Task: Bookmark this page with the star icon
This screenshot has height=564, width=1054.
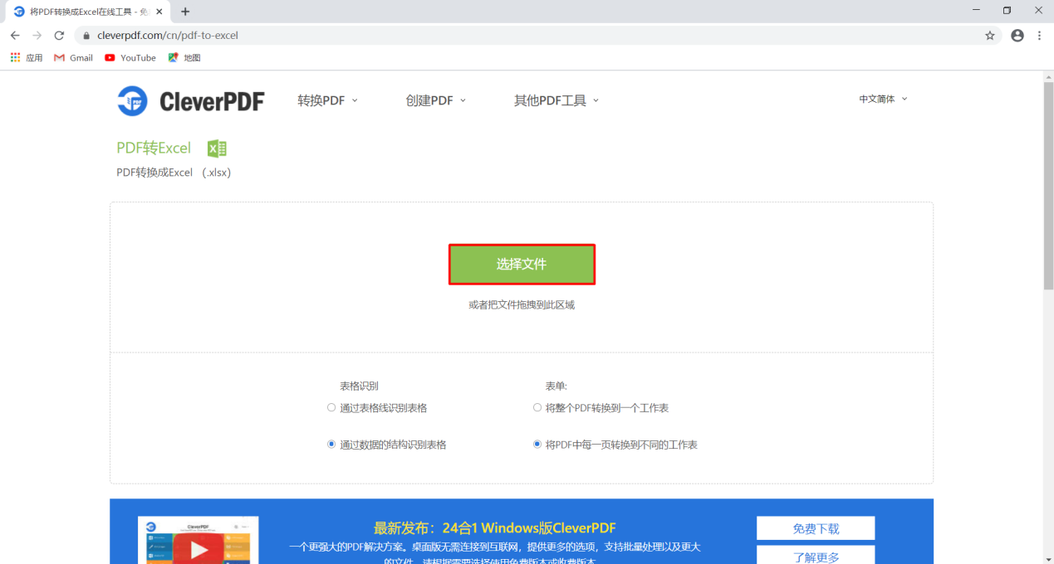Action: pyautogui.click(x=990, y=36)
